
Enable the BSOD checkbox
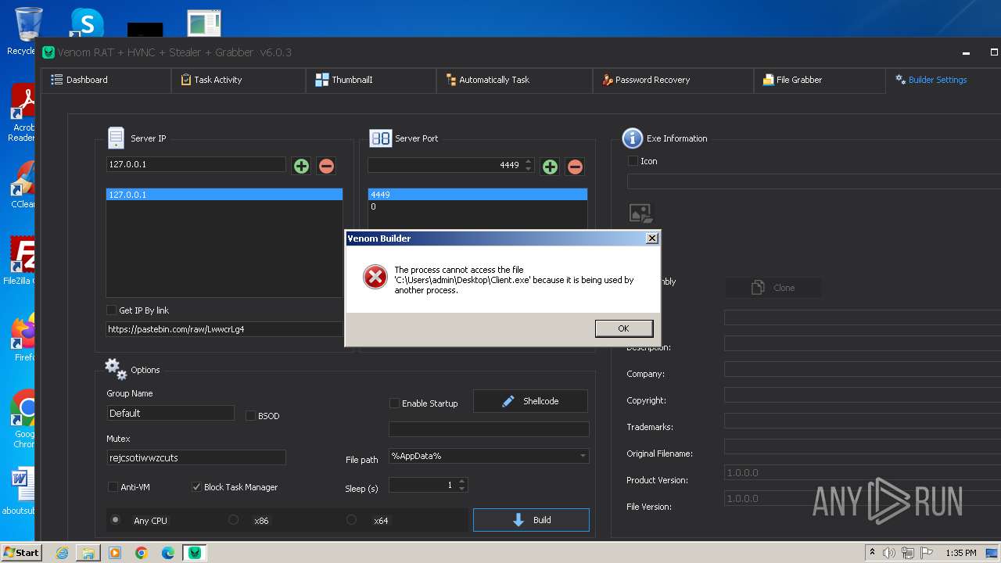point(250,416)
